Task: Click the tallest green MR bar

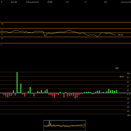Action: (17, 83)
